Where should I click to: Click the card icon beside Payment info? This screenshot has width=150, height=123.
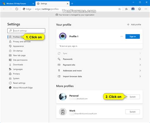point(59,65)
